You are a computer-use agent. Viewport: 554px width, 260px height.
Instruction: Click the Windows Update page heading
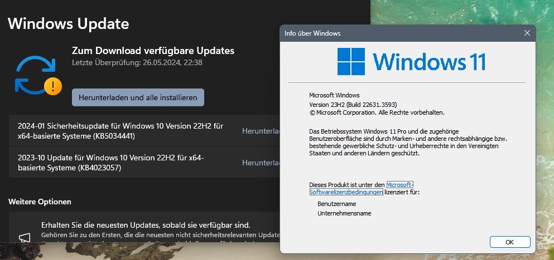pos(69,23)
